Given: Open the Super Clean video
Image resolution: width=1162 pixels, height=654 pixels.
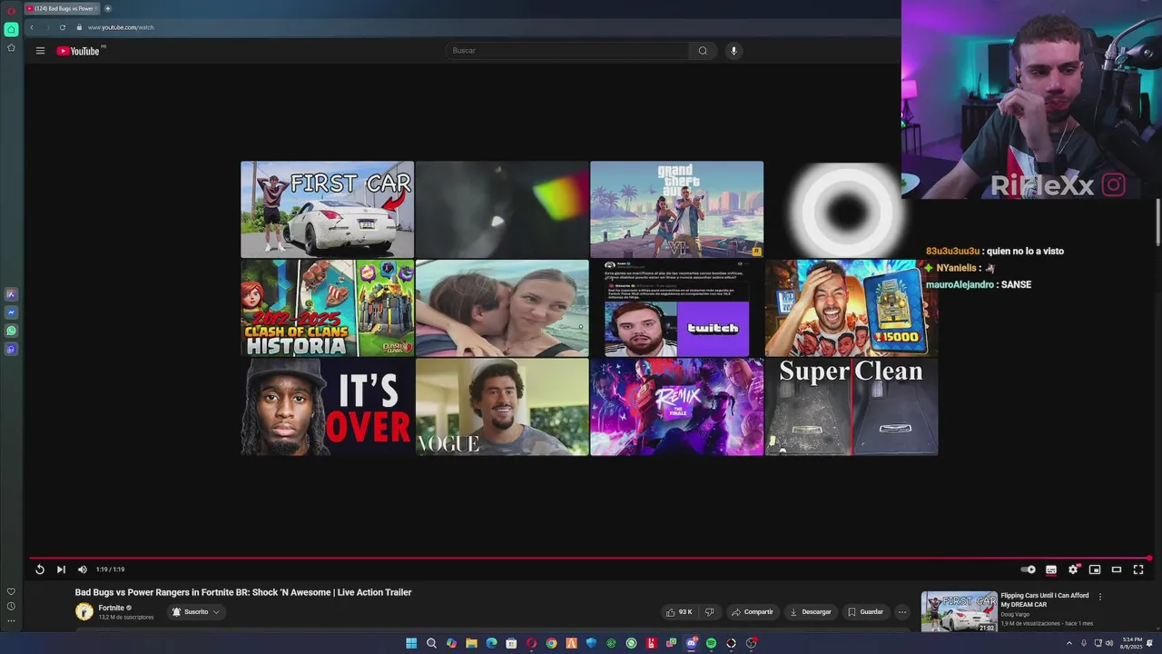Looking at the screenshot, I should click(x=852, y=407).
